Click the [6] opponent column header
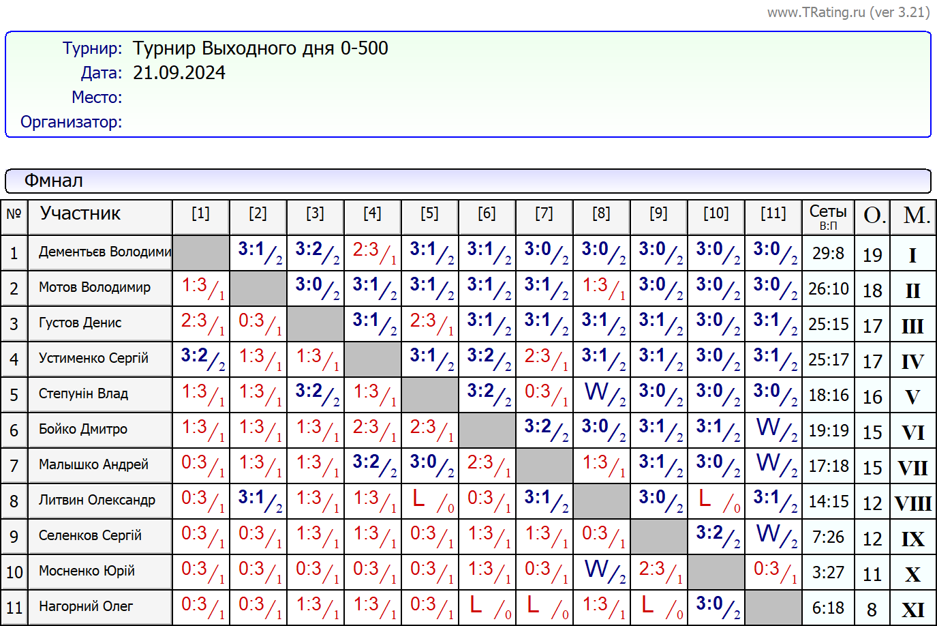The image size is (937, 626). (487, 214)
